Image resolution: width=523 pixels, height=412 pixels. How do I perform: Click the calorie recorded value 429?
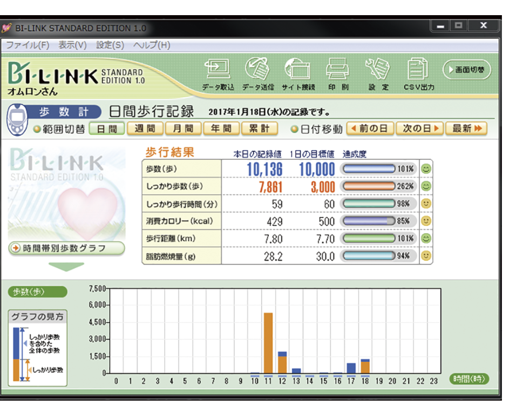tap(275, 221)
